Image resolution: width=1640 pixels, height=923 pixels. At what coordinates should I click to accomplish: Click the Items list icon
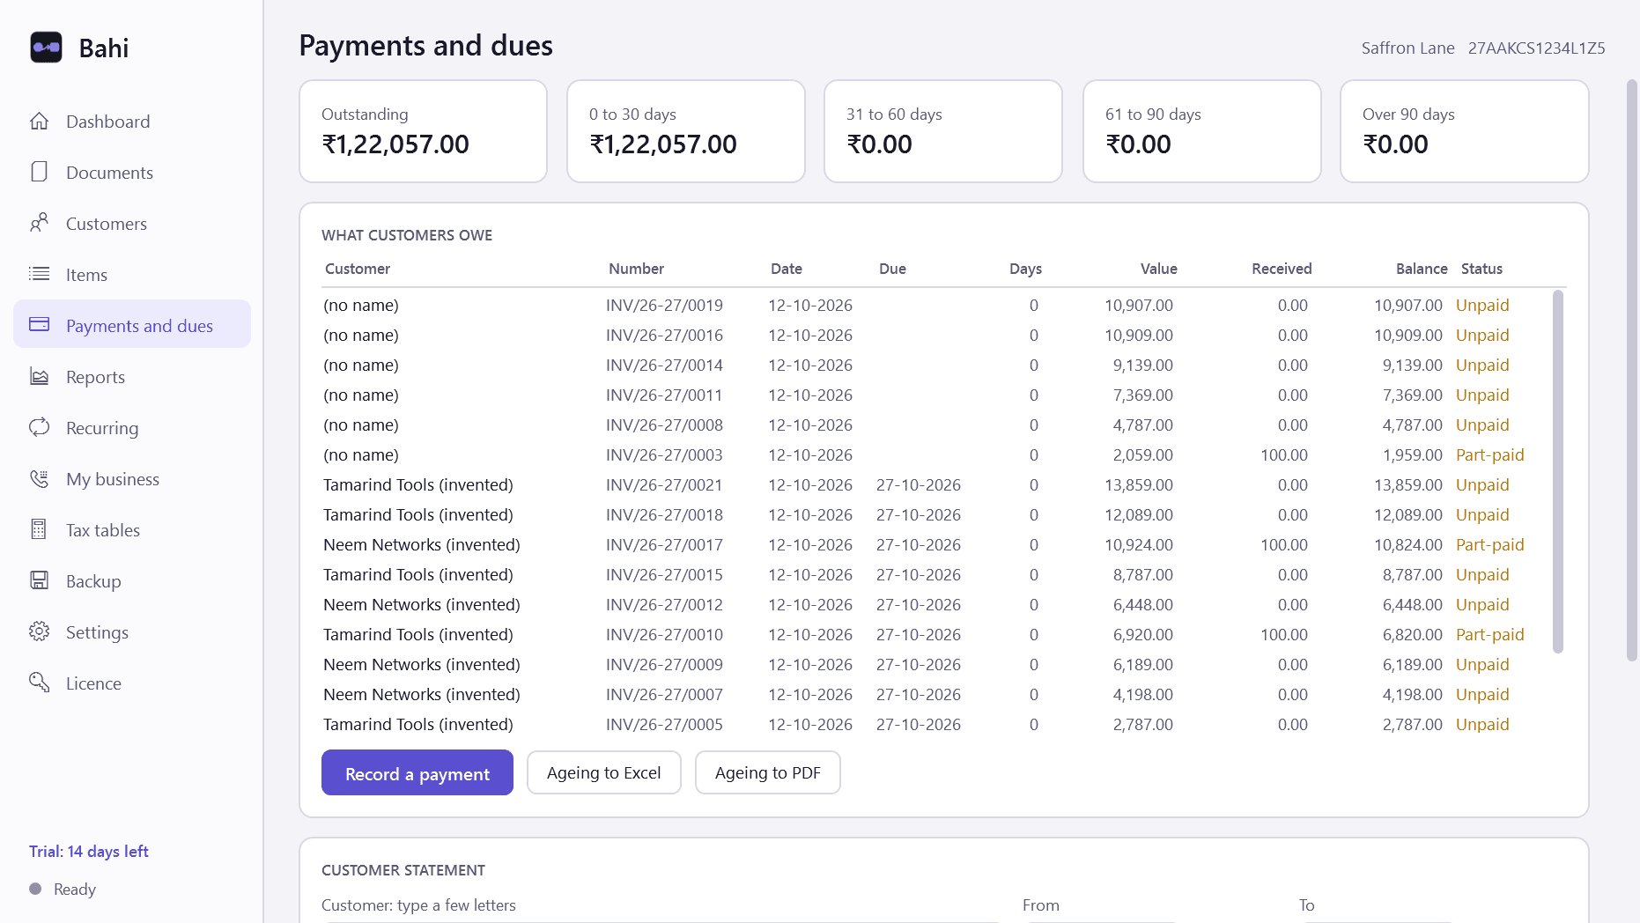click(39, 274)
